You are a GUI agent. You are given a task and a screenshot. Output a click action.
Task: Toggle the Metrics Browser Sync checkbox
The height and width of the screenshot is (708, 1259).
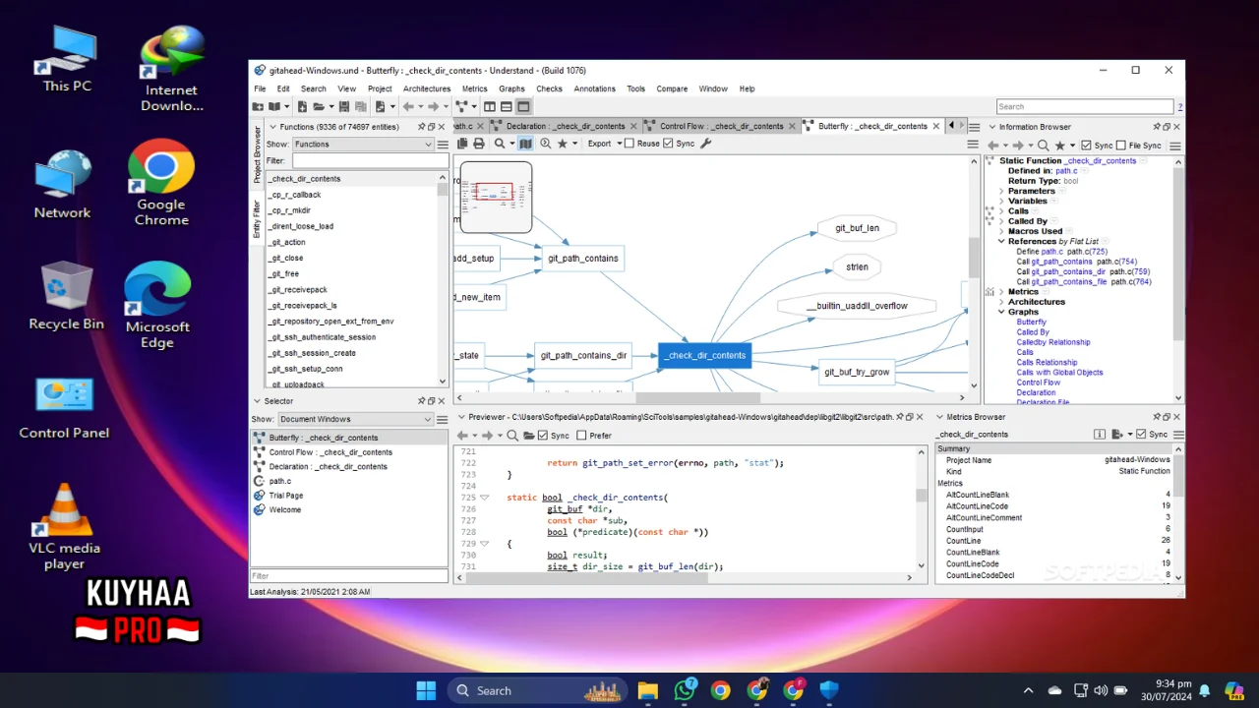[x=1141, y=434]
